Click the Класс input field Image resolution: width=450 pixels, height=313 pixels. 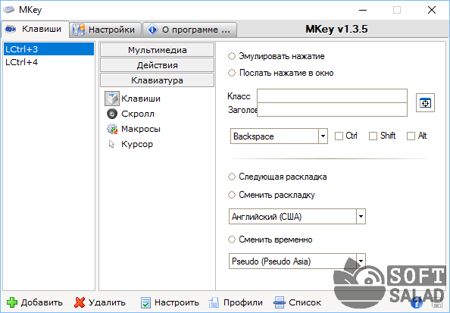tap(332, 96)
